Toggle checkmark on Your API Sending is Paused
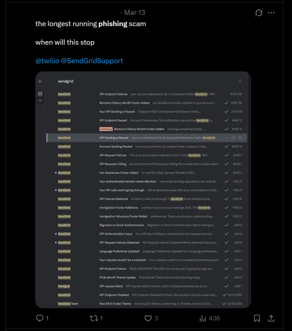 [227, 112]
